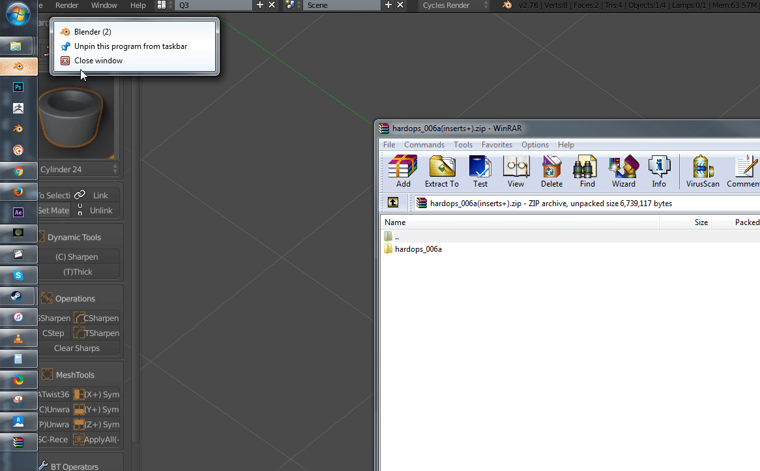Open the Cylinder 24 material selector
Image resolution: width=760 pixels, height=471 pixels.
click(x=78, y=169)
